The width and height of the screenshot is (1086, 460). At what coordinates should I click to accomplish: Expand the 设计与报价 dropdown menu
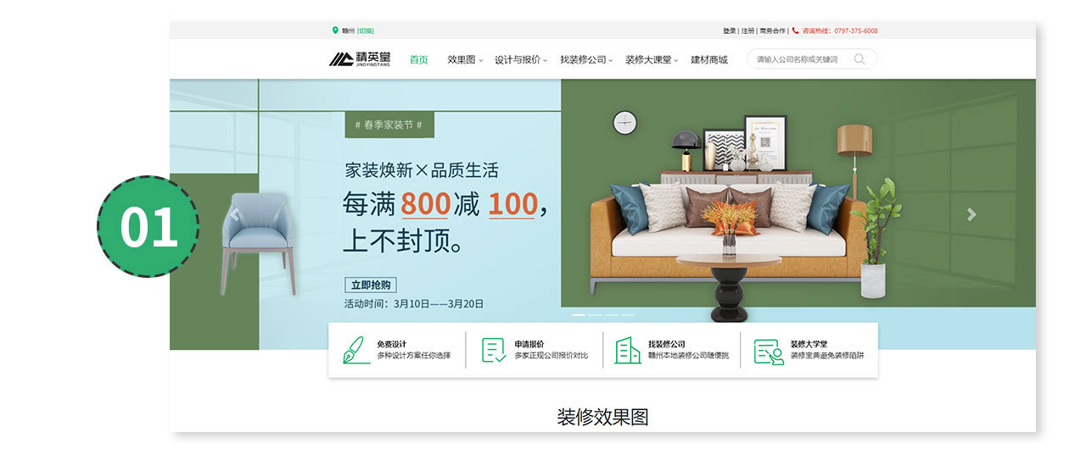coord(521,60)
